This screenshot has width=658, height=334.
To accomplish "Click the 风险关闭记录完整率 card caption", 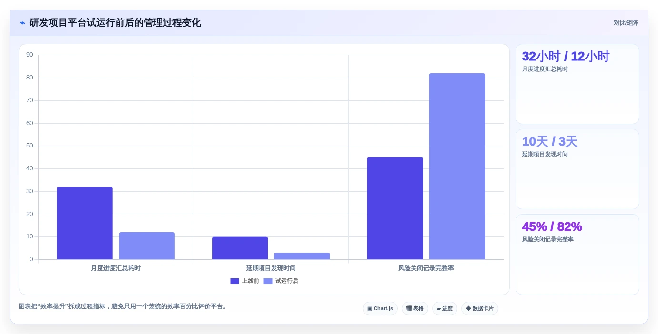I will [547, 240].
